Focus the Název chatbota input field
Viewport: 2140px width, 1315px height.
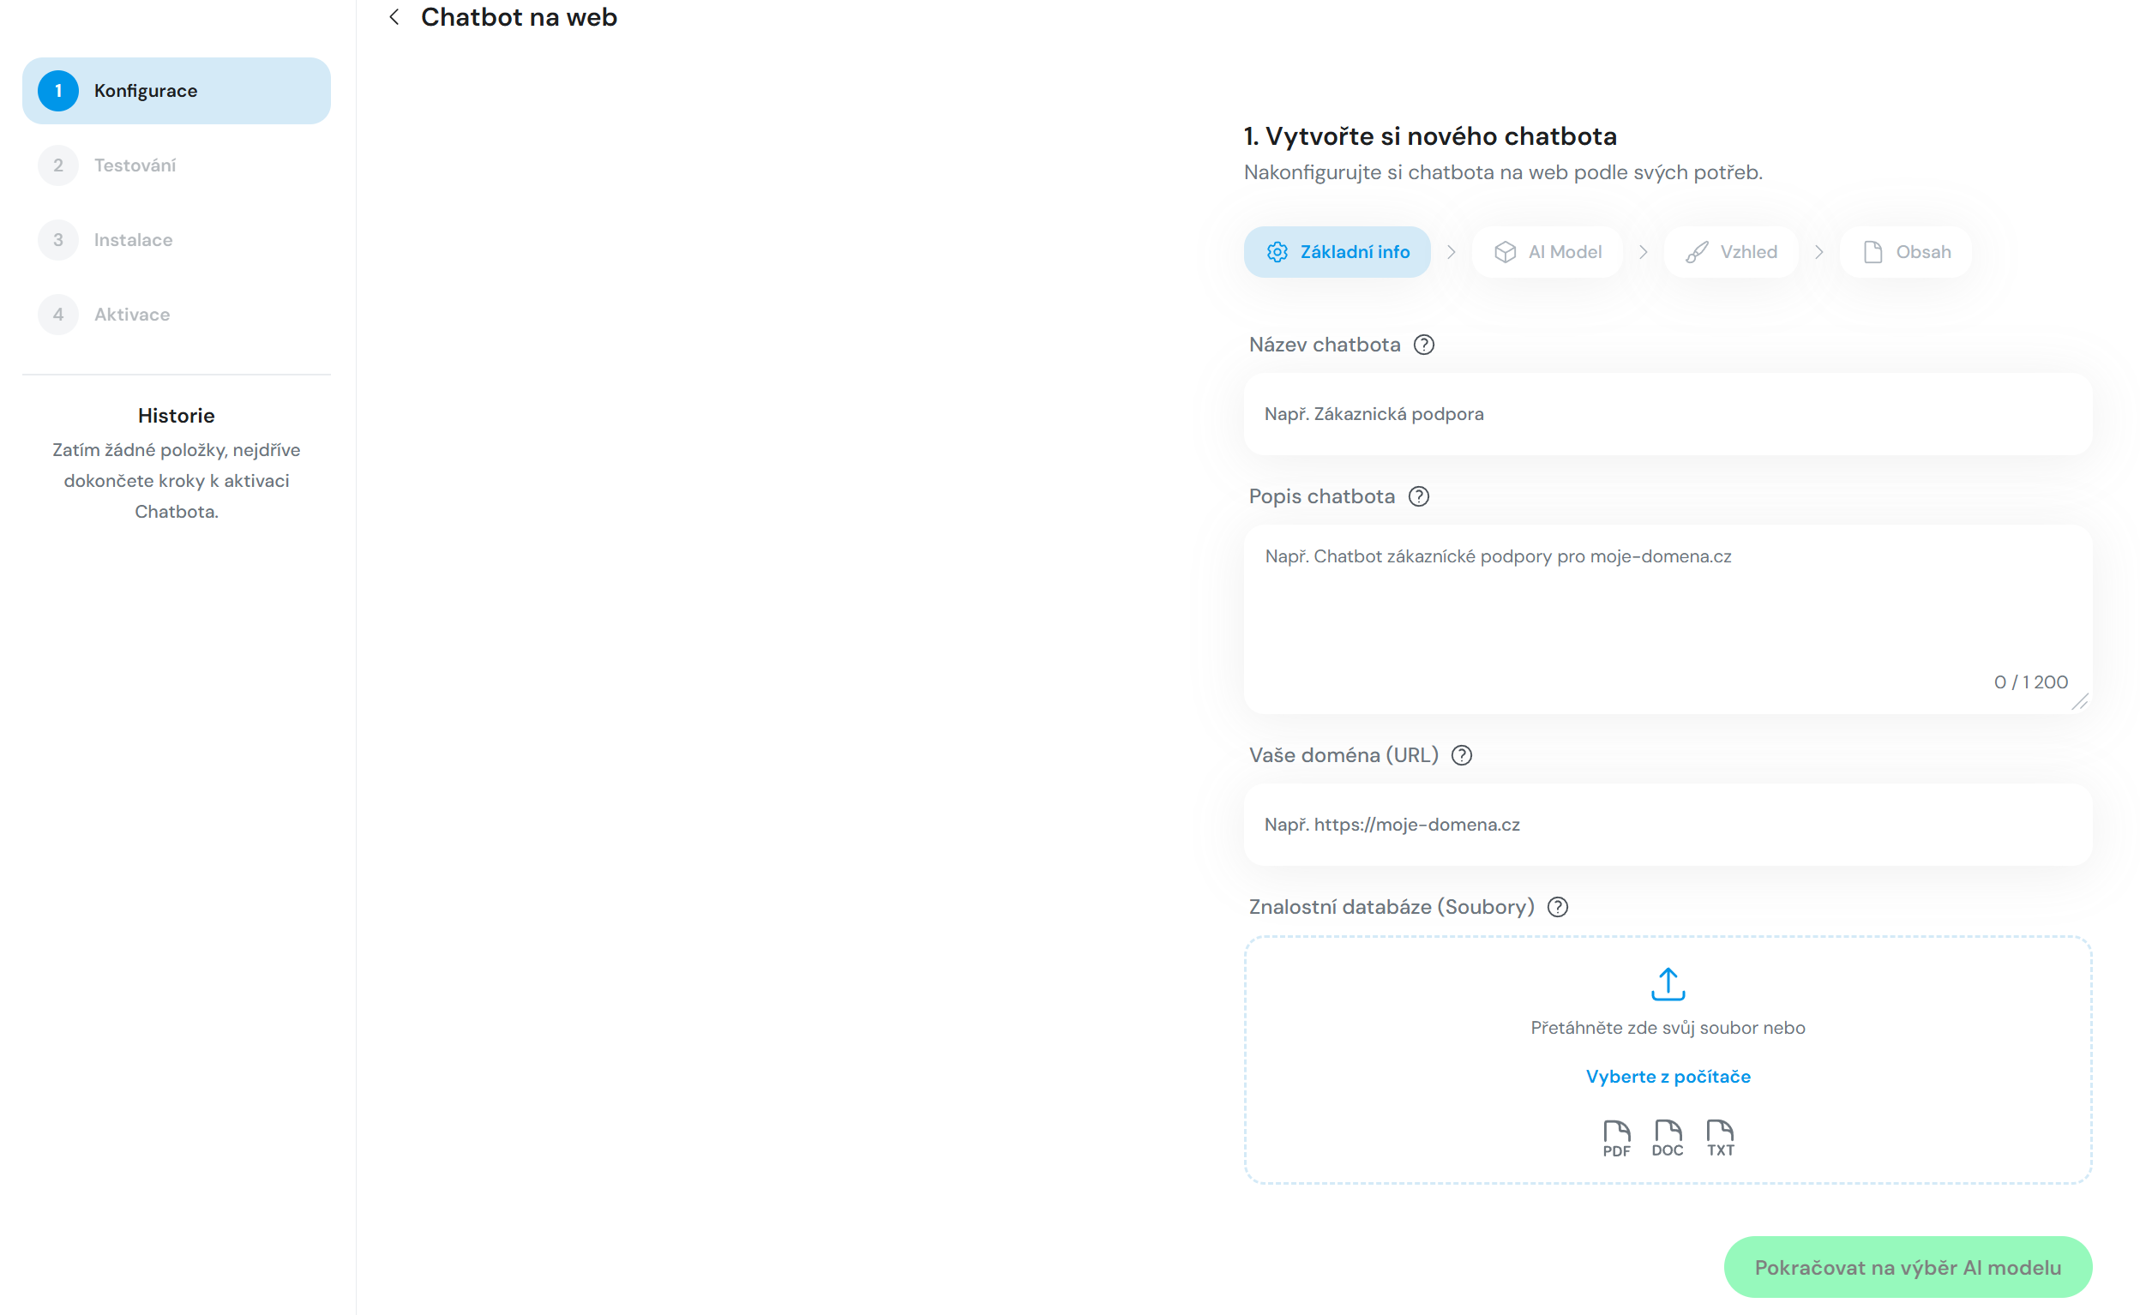[x=1668, y=414]
